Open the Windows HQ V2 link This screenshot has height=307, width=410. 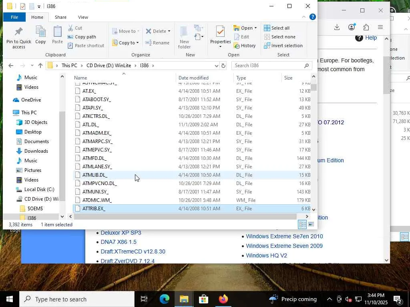click(266, 255)
